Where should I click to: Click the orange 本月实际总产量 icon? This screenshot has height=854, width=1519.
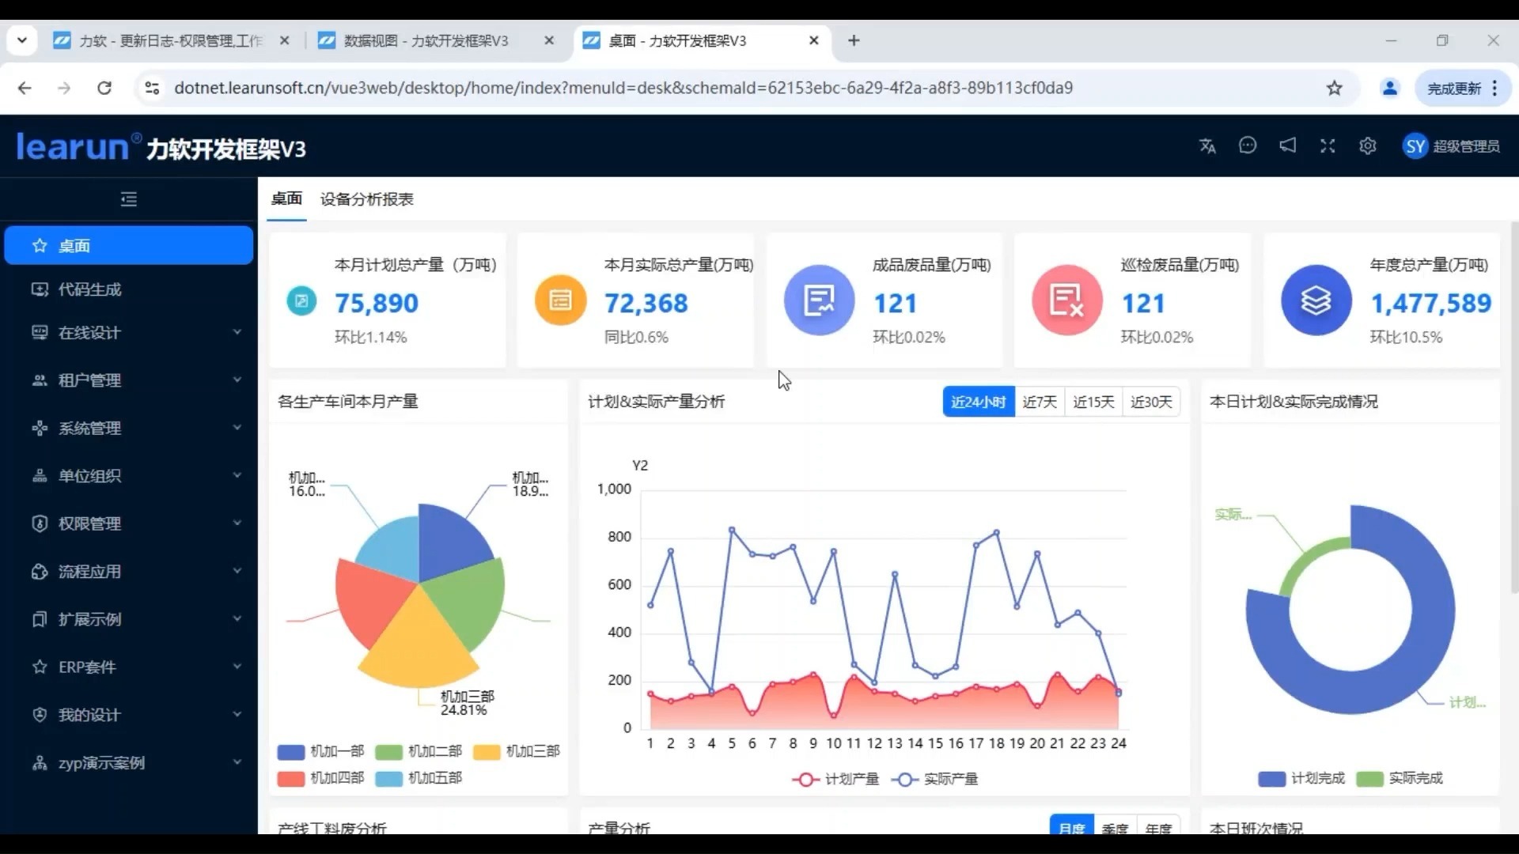click(560, 300)
